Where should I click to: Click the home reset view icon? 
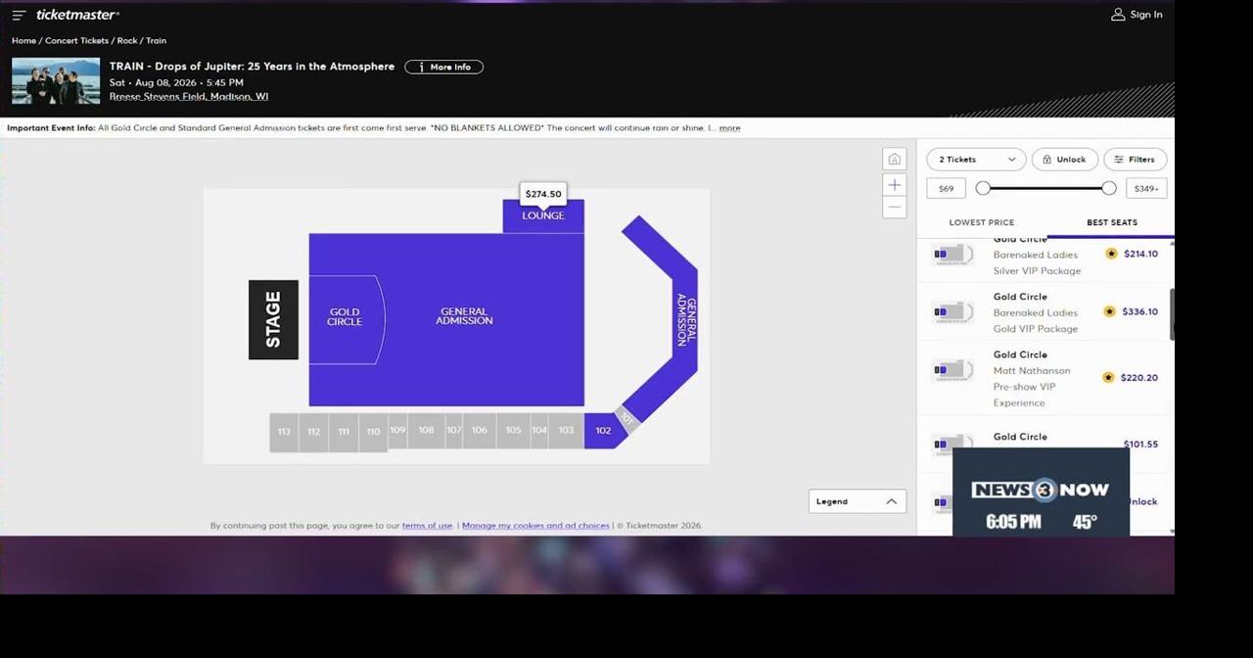pyautogui.click(x=894, y=158)
